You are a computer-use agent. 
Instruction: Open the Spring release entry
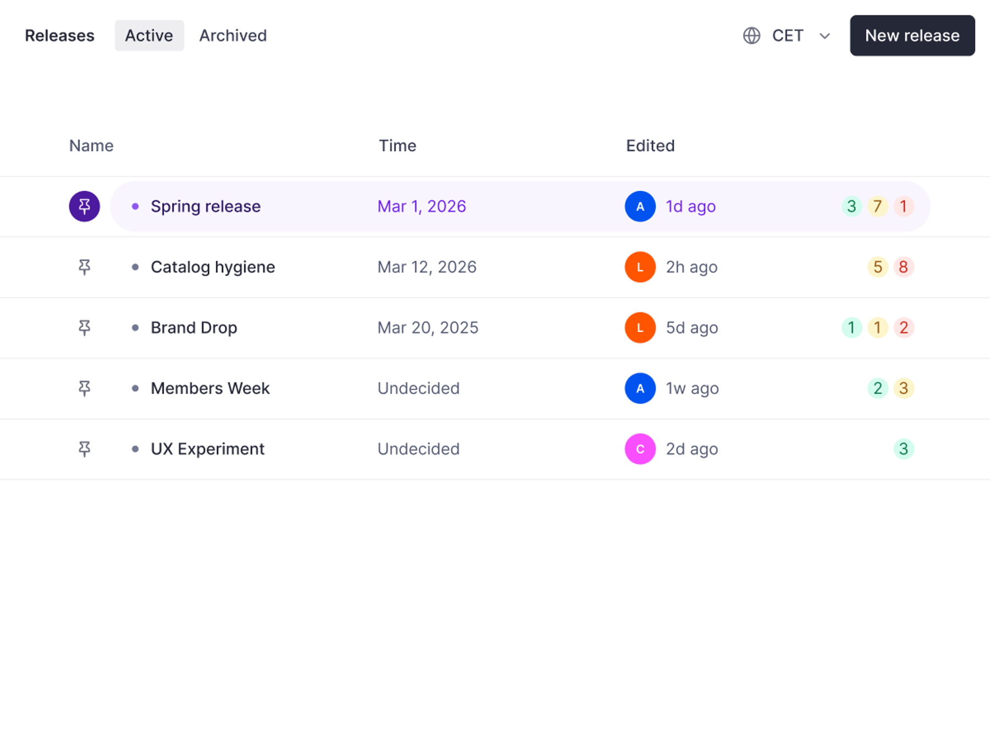[206, 206]
